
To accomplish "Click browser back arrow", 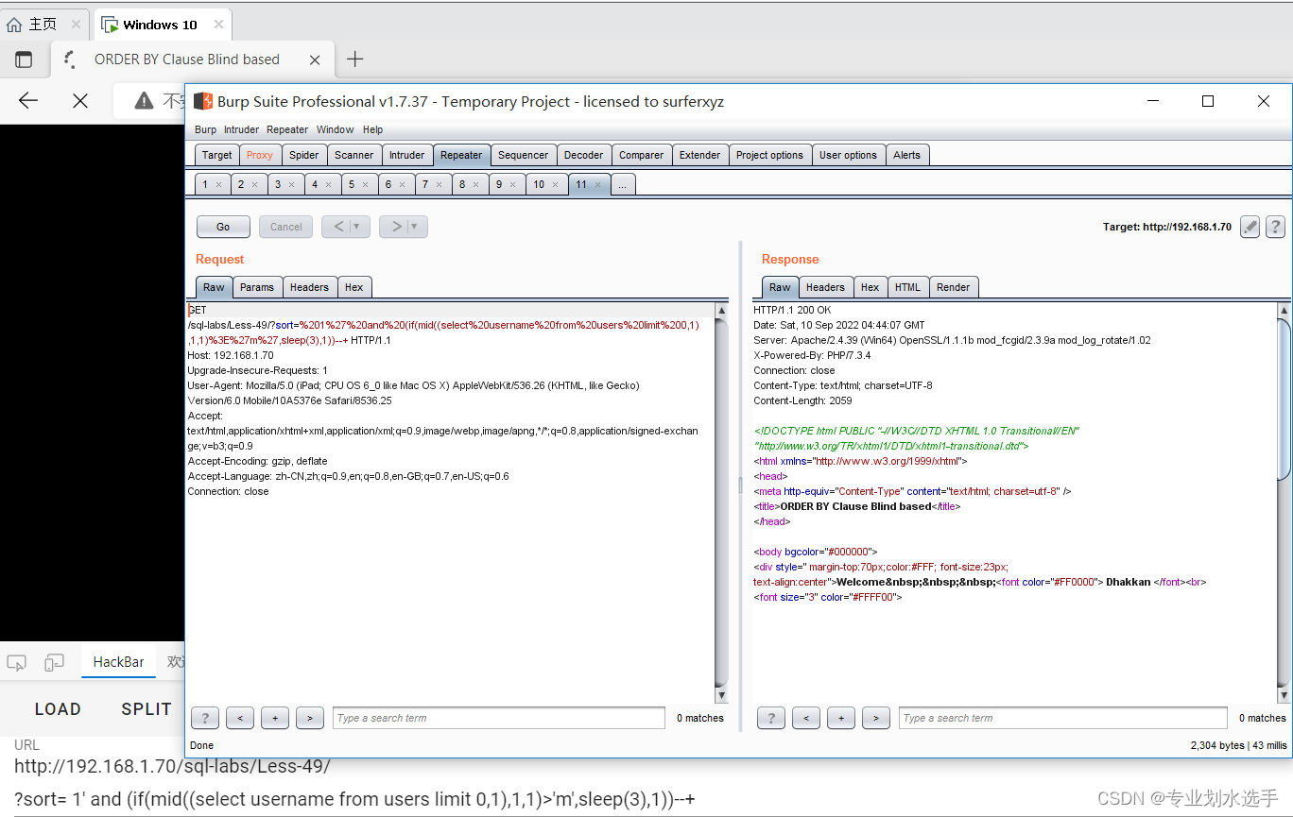I will (28, 100).
